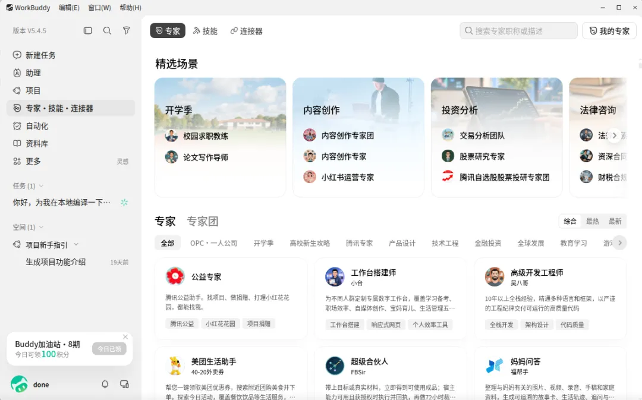Switch to the 专家 top tab

(x=168, y=31)
